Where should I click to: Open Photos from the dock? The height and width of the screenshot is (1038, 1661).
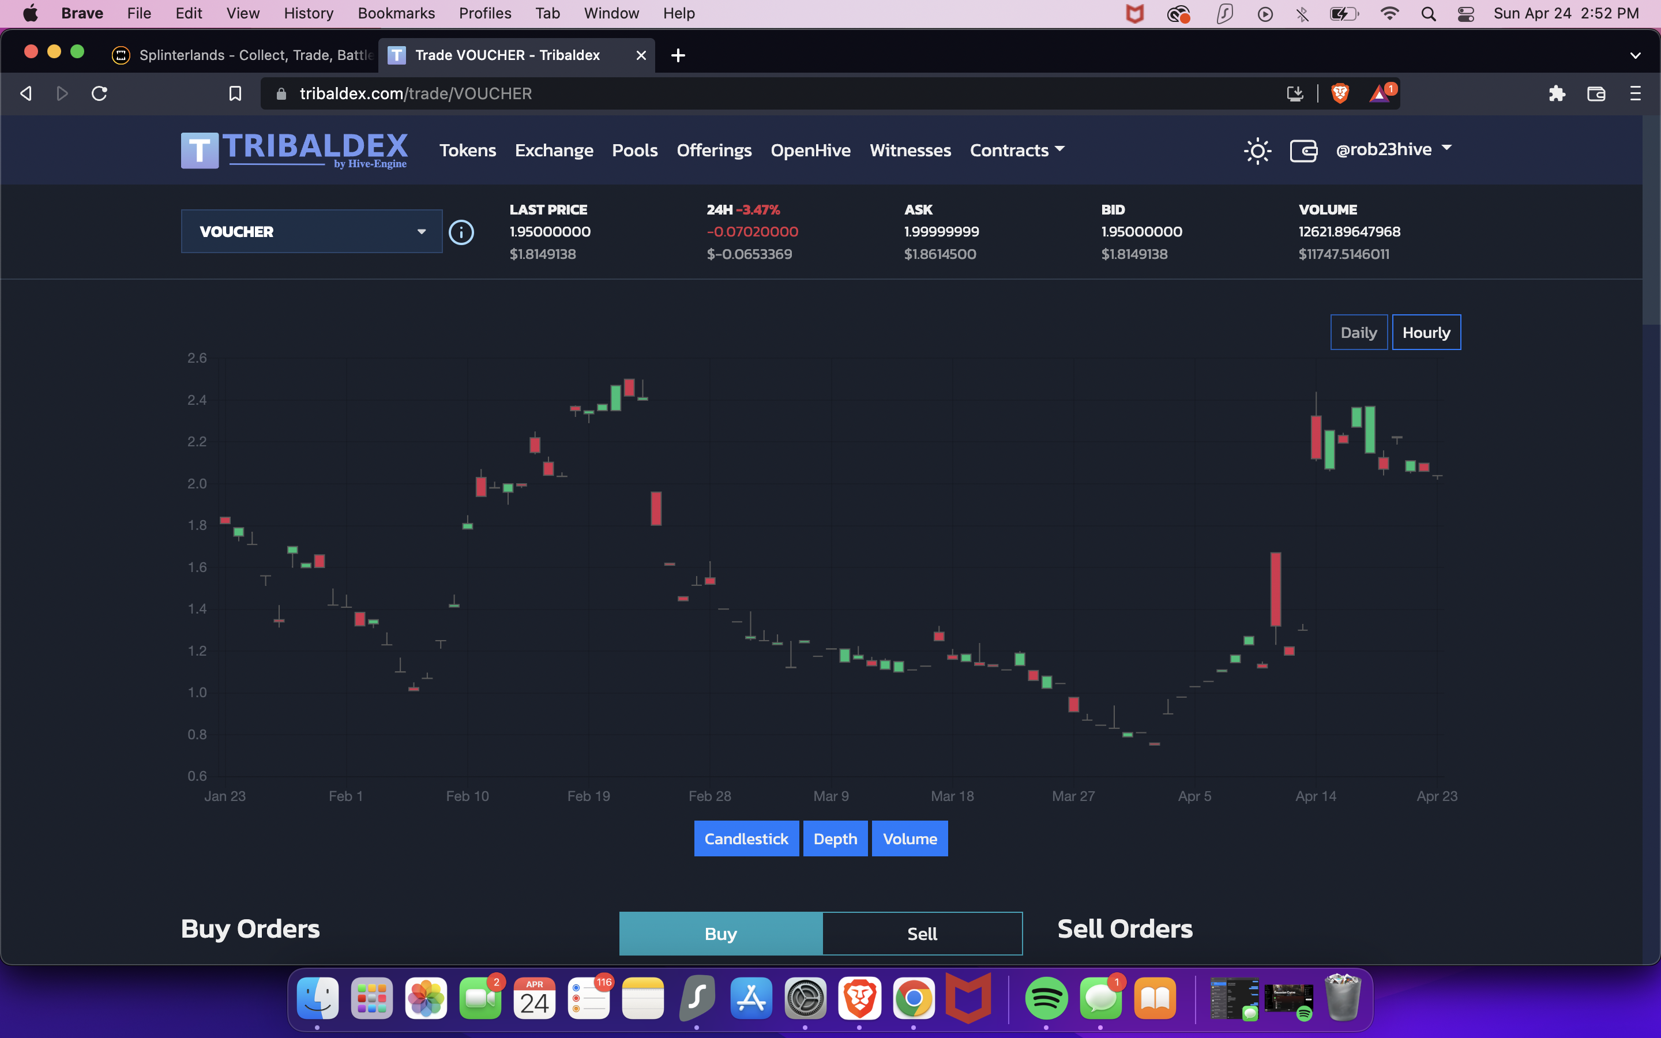[x=426, y=998]
